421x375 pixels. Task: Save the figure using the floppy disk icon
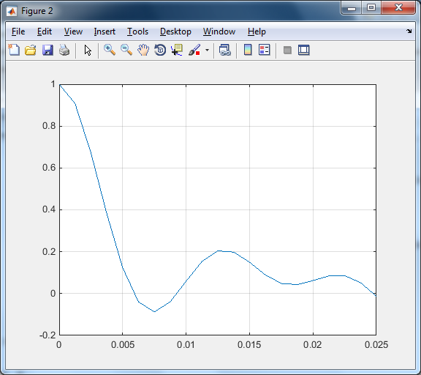[x=48, y=50]
